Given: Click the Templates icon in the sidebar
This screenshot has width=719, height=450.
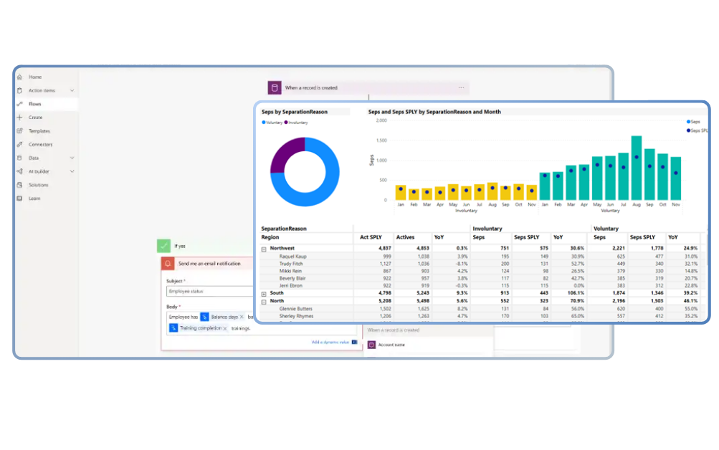Looking at the screenshot, I should [x=20, y=131].
